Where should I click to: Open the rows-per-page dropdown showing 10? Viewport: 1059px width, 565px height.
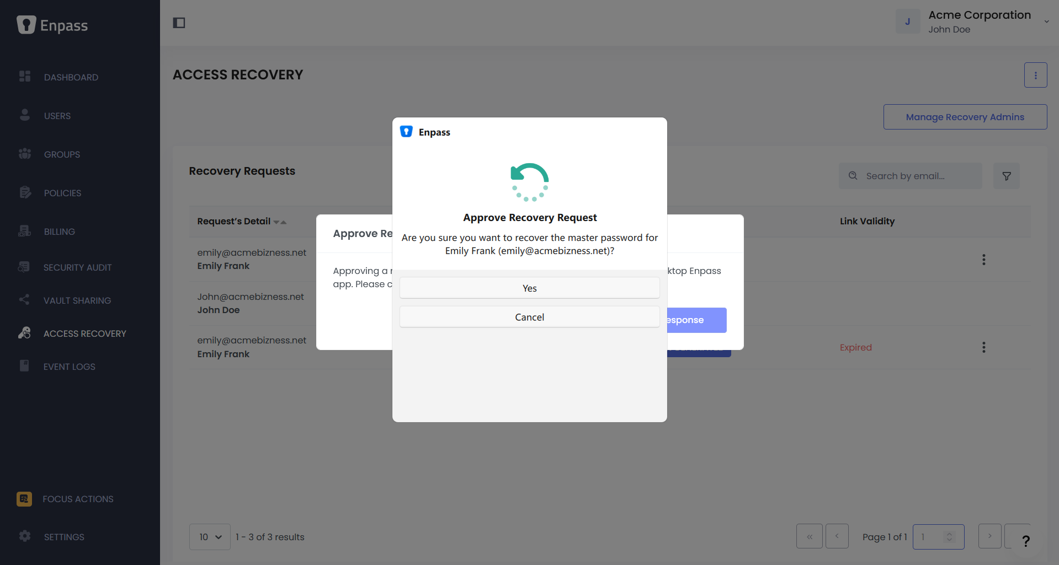pyautogui.click(x=210, y=537)
